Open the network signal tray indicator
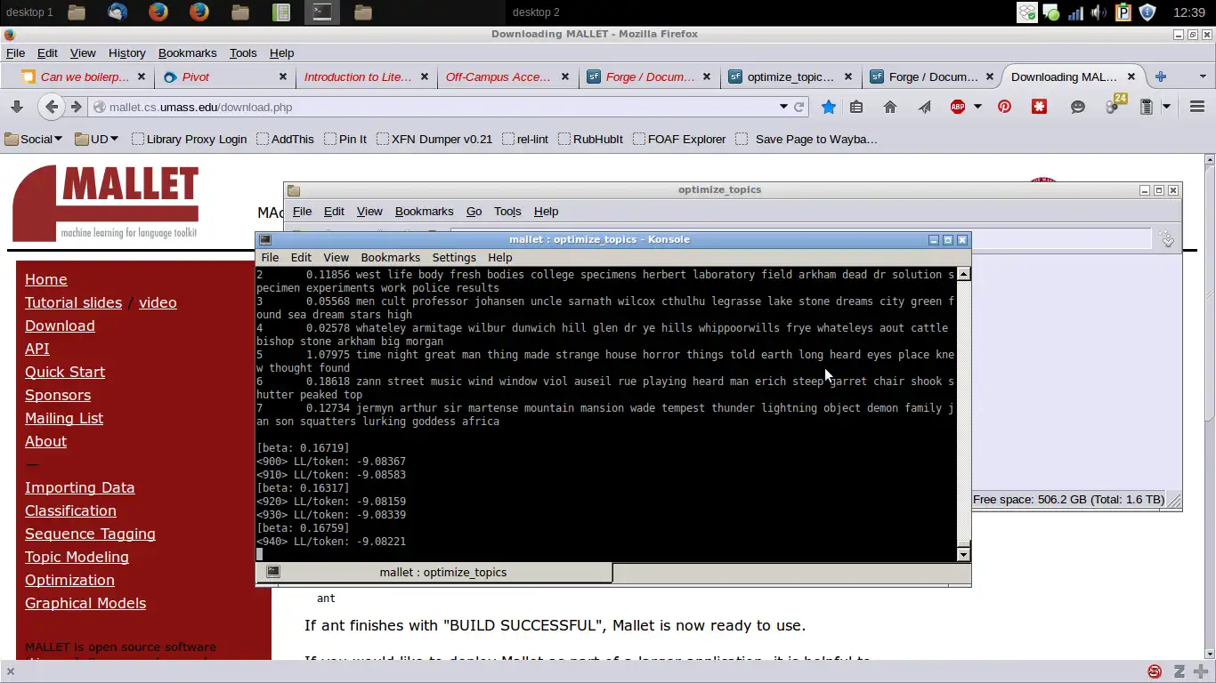Image resolution: width=1216 pixels, height=683 pixels. (x=1075, y=12)
